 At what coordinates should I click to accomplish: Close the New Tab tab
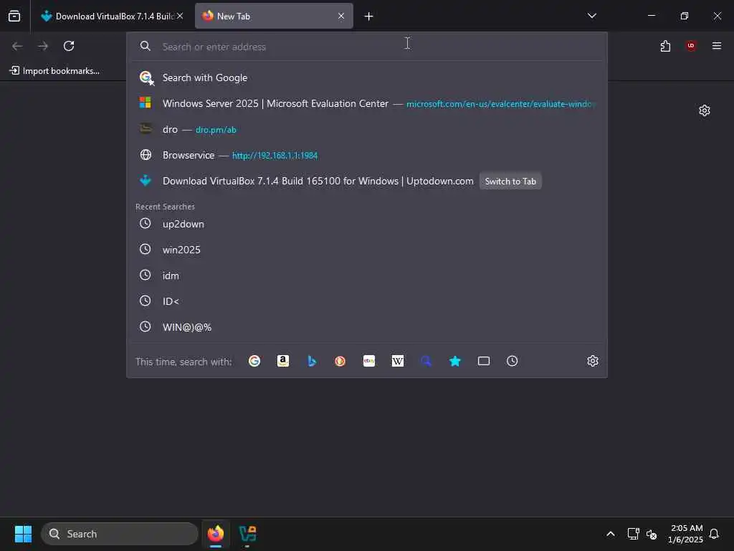[x=341, y=16]
